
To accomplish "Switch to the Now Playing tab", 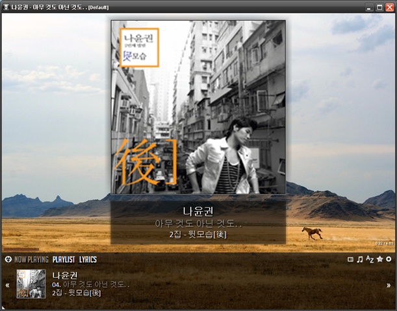I will click(x=31, y=260).
